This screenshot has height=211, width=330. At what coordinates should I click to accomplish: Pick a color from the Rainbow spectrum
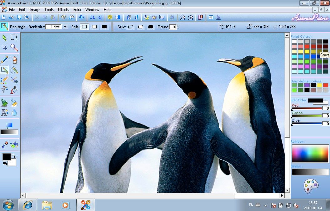pyautogui.click(x=310, y=153)
